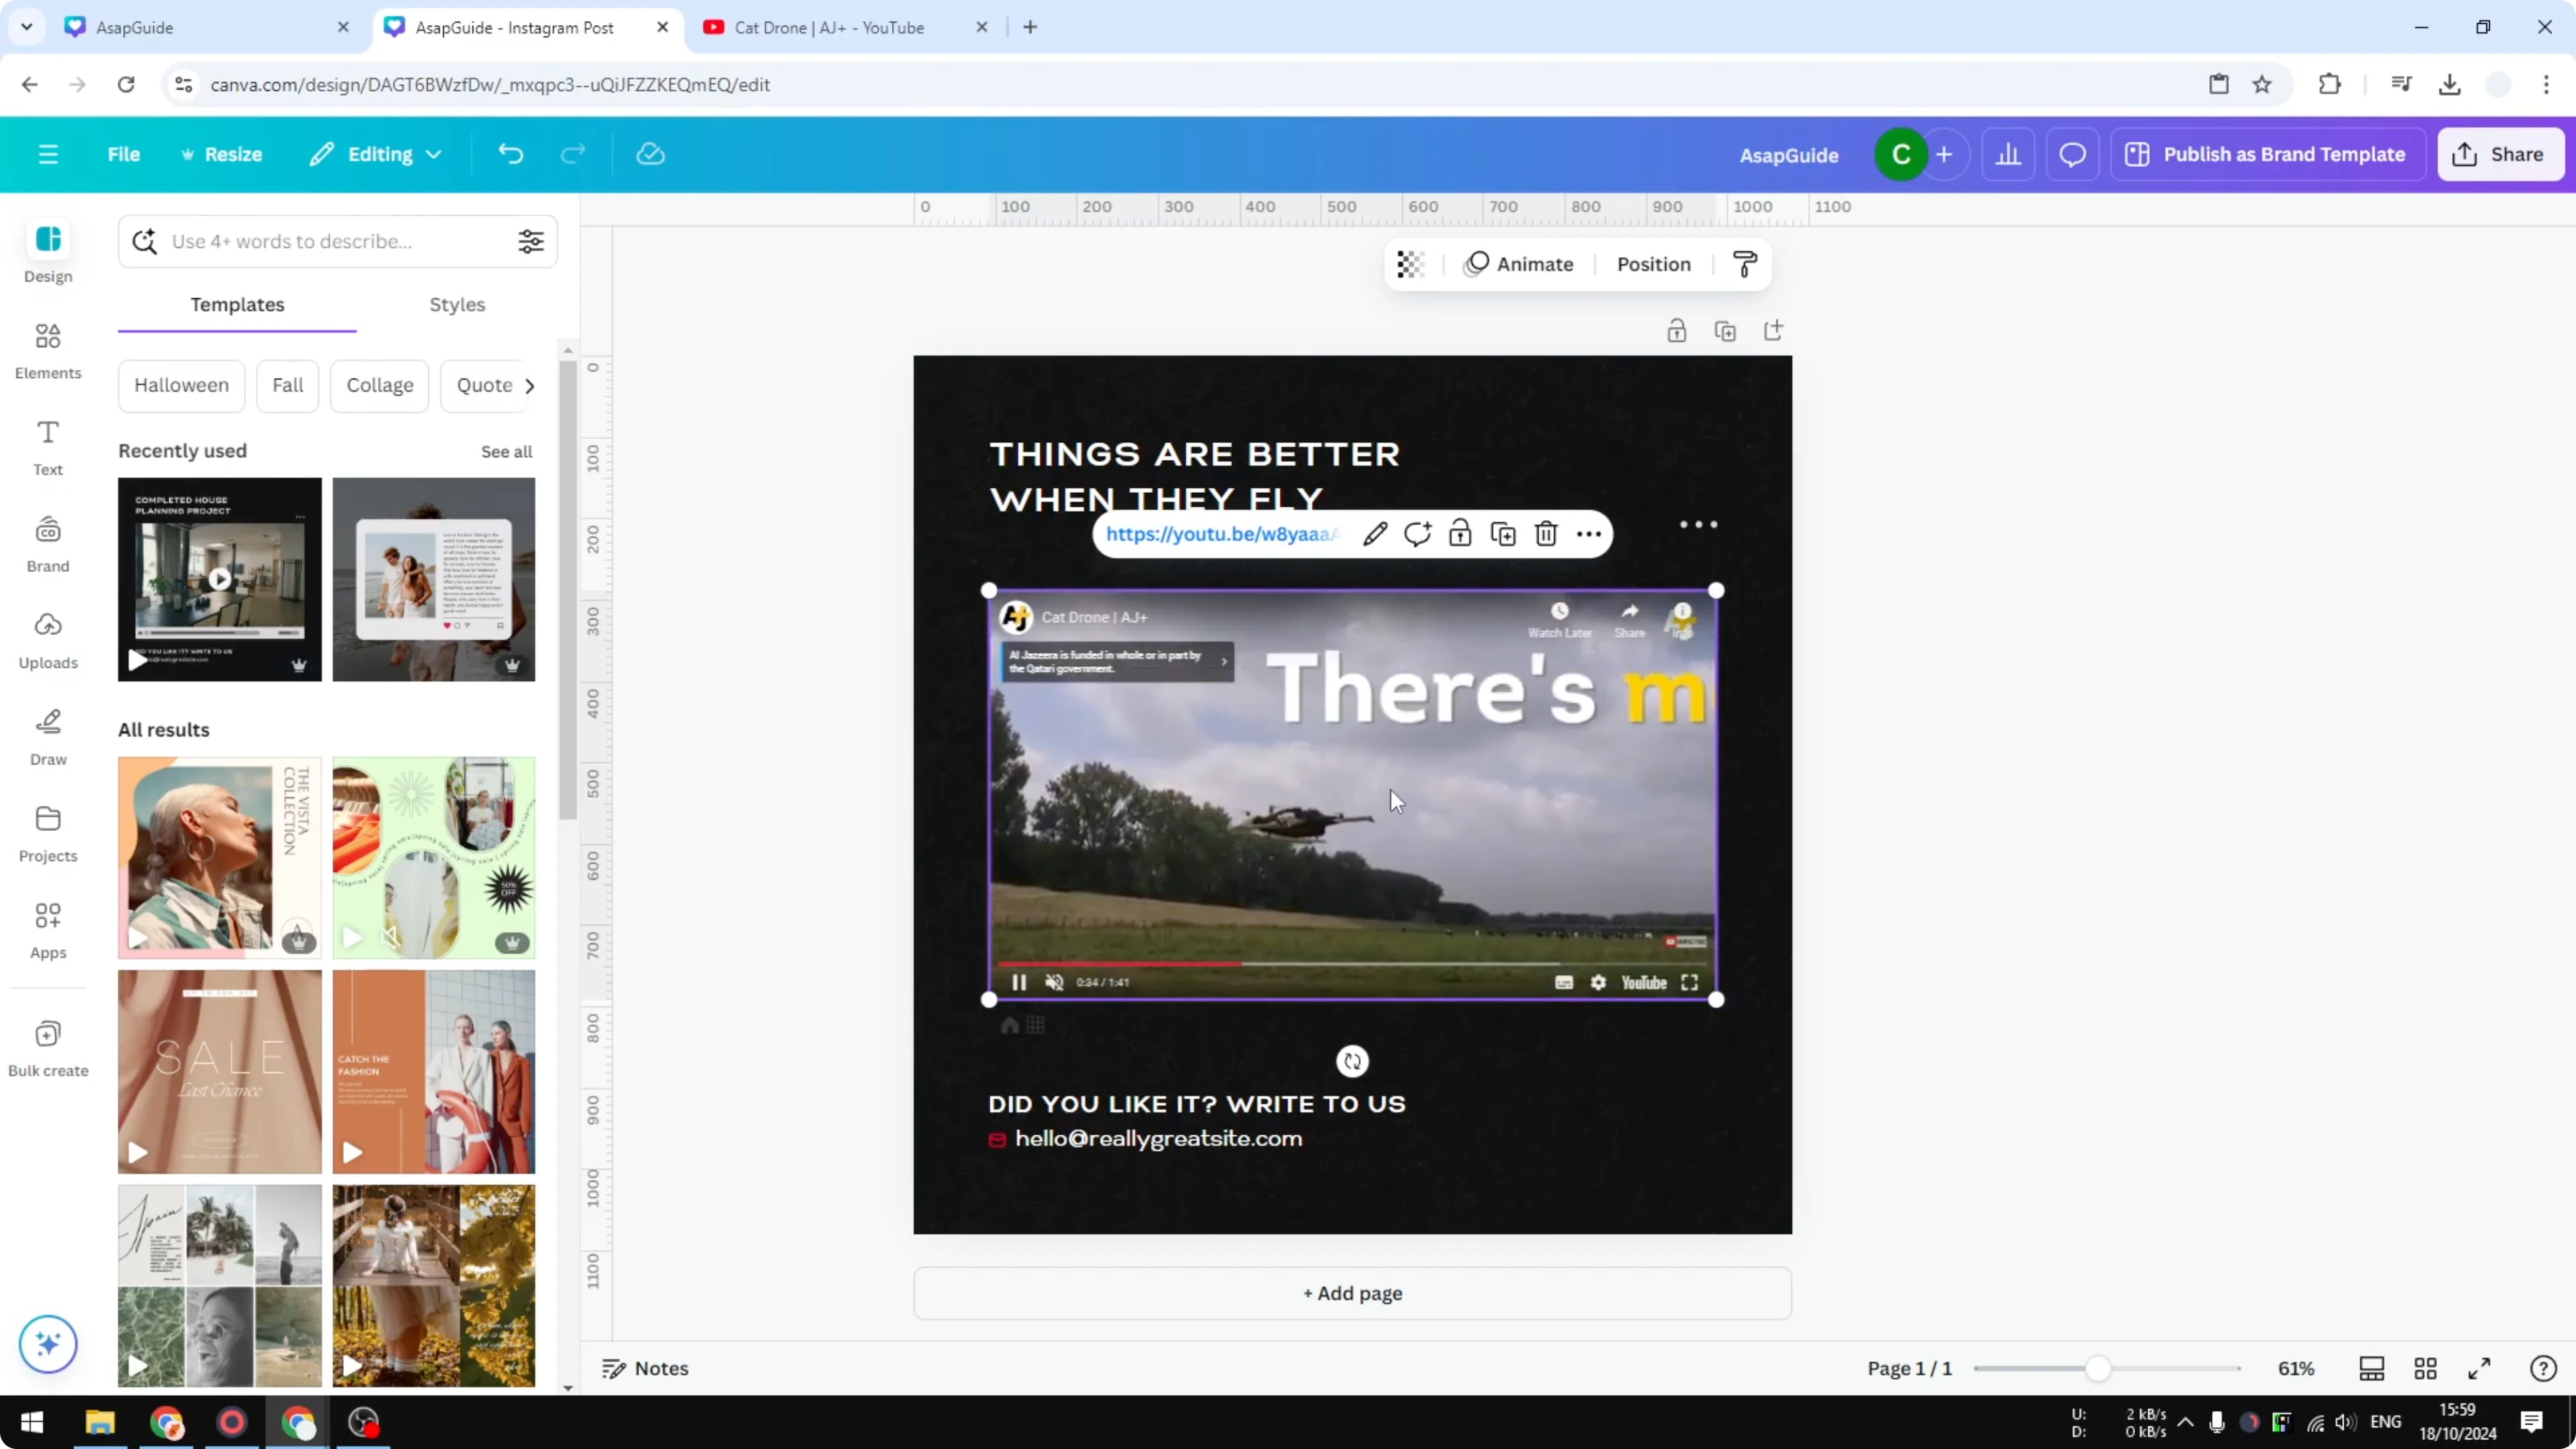Screen dimensions: 2576x1449
Task: Expand more template category chips
Action: [x=530, y=385]
